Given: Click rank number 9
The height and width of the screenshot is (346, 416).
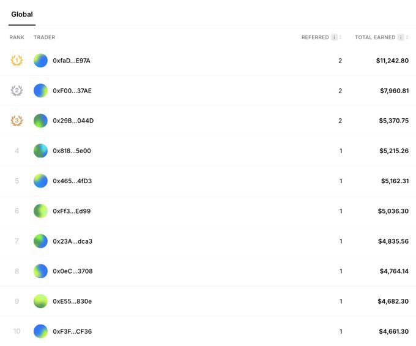Looking at the screenshot, I should (x=17, y=301).
